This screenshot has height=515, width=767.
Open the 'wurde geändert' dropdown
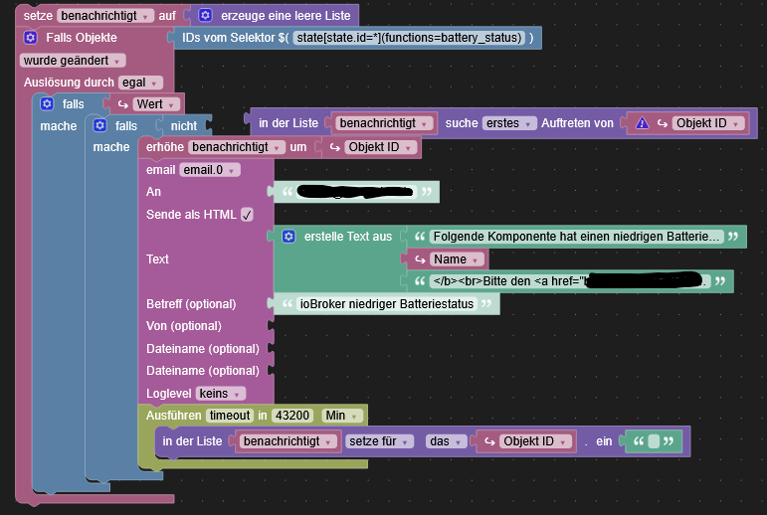coord(73,61)
